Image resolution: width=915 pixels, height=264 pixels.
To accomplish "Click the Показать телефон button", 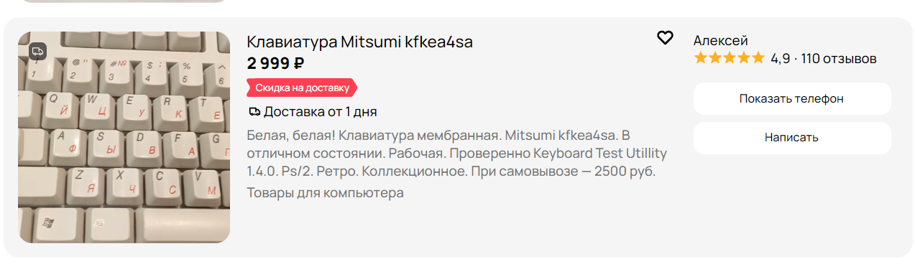I will coord(792,98).
